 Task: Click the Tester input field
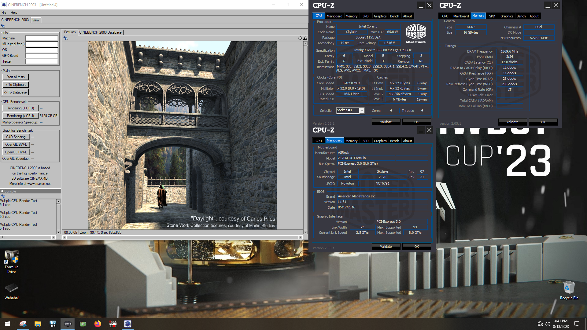click(x=42, y=61)
